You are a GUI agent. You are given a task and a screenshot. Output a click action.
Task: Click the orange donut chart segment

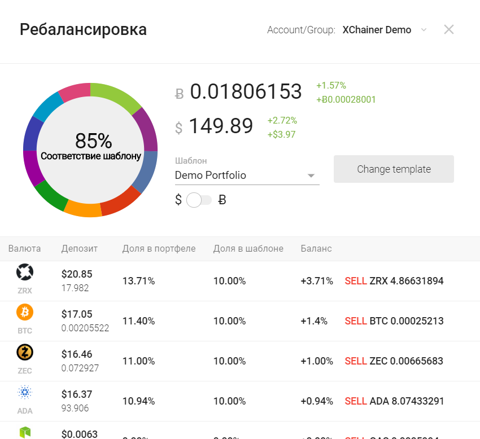82,209
